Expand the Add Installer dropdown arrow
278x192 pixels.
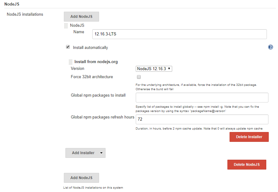pyautogui.click(x=101, y=153)
